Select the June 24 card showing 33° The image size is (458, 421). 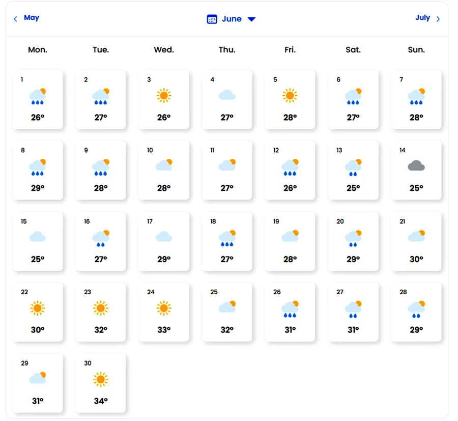click(164, 312)
